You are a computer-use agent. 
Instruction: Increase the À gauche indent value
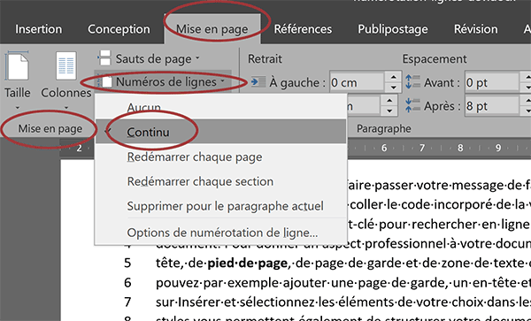coord(393,77)
